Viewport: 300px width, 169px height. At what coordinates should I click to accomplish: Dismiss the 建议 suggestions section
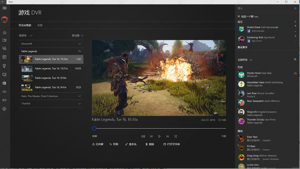click(295, 22)
